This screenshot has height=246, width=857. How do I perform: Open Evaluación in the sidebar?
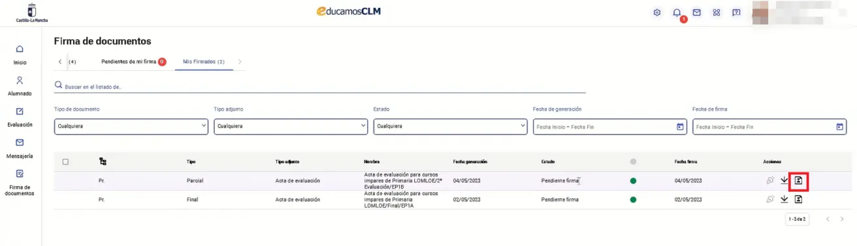pyautogui.click(x=20, y=116)
